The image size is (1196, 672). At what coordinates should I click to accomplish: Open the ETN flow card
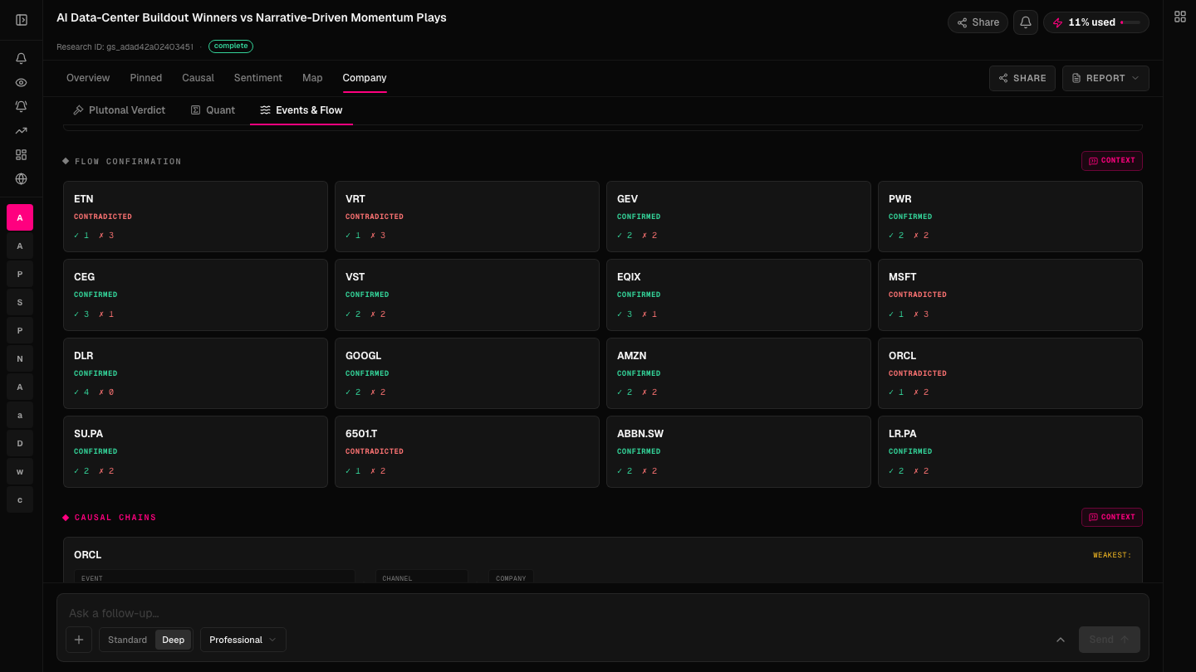coord(195,217)
